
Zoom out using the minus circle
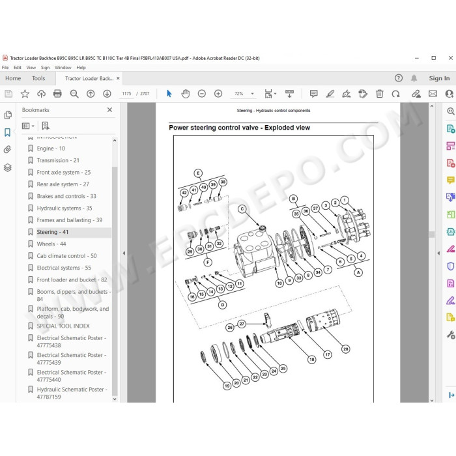(x=202, y=94)
